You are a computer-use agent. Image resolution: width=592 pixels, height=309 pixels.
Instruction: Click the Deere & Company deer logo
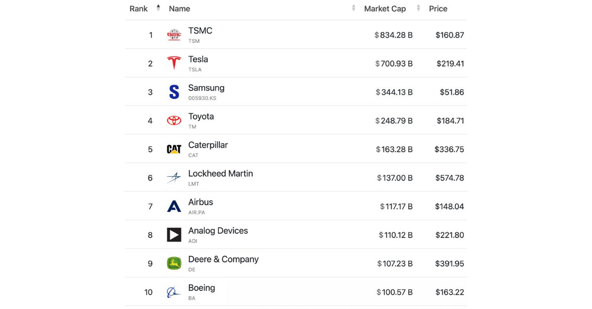[174, 263]
